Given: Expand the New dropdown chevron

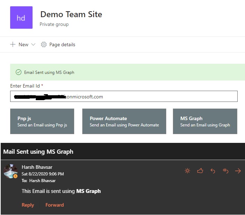Looking at the screenshot, I should tap(33, 44).
